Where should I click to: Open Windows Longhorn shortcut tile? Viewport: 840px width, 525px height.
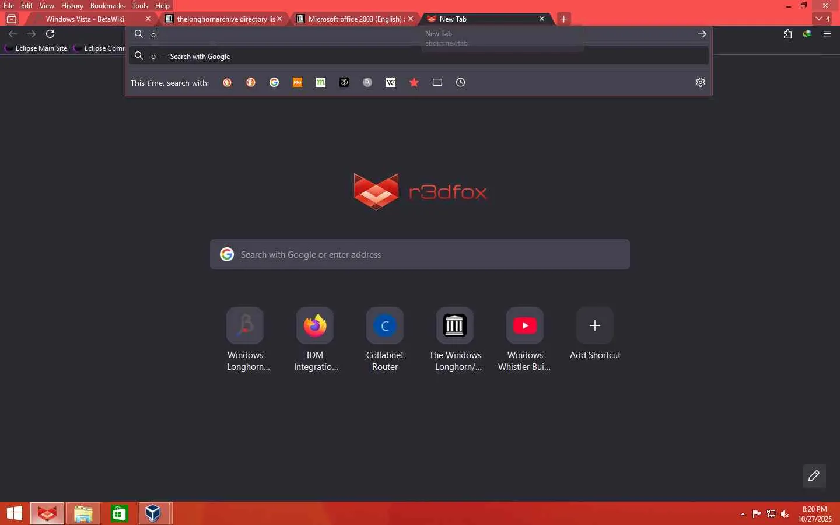(x=245, y=339)
